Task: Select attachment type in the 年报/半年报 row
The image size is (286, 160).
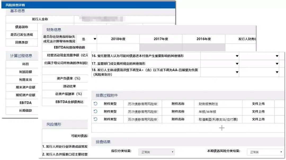Action: 143,112
